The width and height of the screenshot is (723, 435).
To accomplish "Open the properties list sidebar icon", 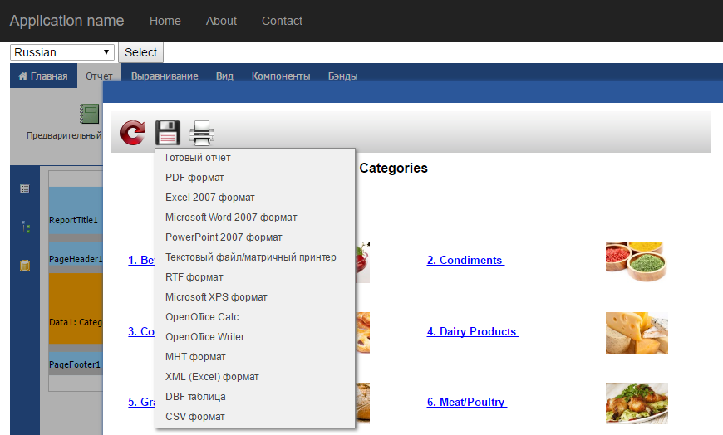I will coord(25,188).
